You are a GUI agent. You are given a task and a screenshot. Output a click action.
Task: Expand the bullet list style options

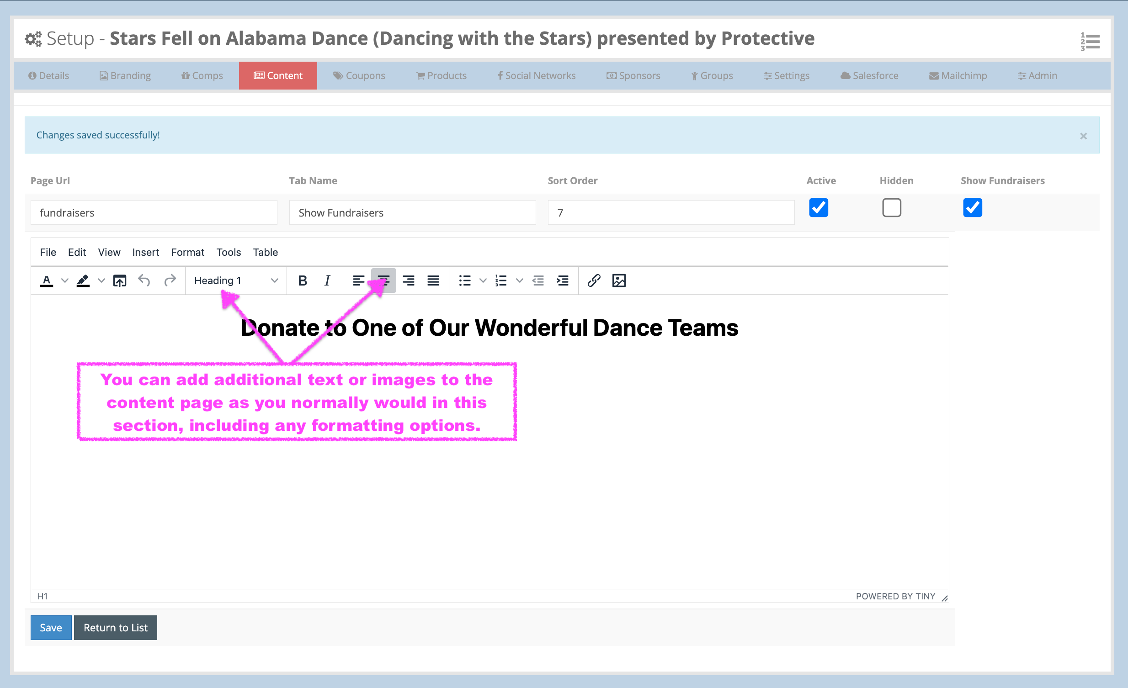(x=483, y=280)
